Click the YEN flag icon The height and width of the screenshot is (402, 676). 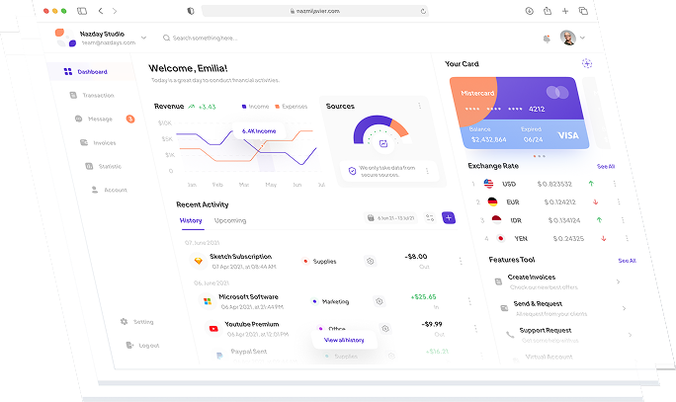click(500, 238)
